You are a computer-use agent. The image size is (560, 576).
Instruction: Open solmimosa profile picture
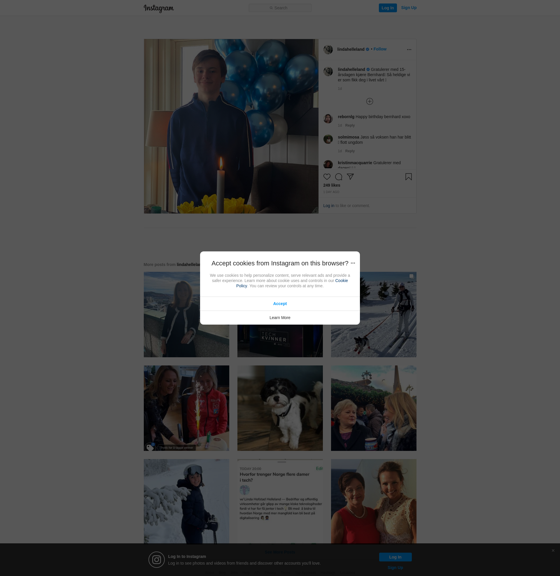(328, 139)
